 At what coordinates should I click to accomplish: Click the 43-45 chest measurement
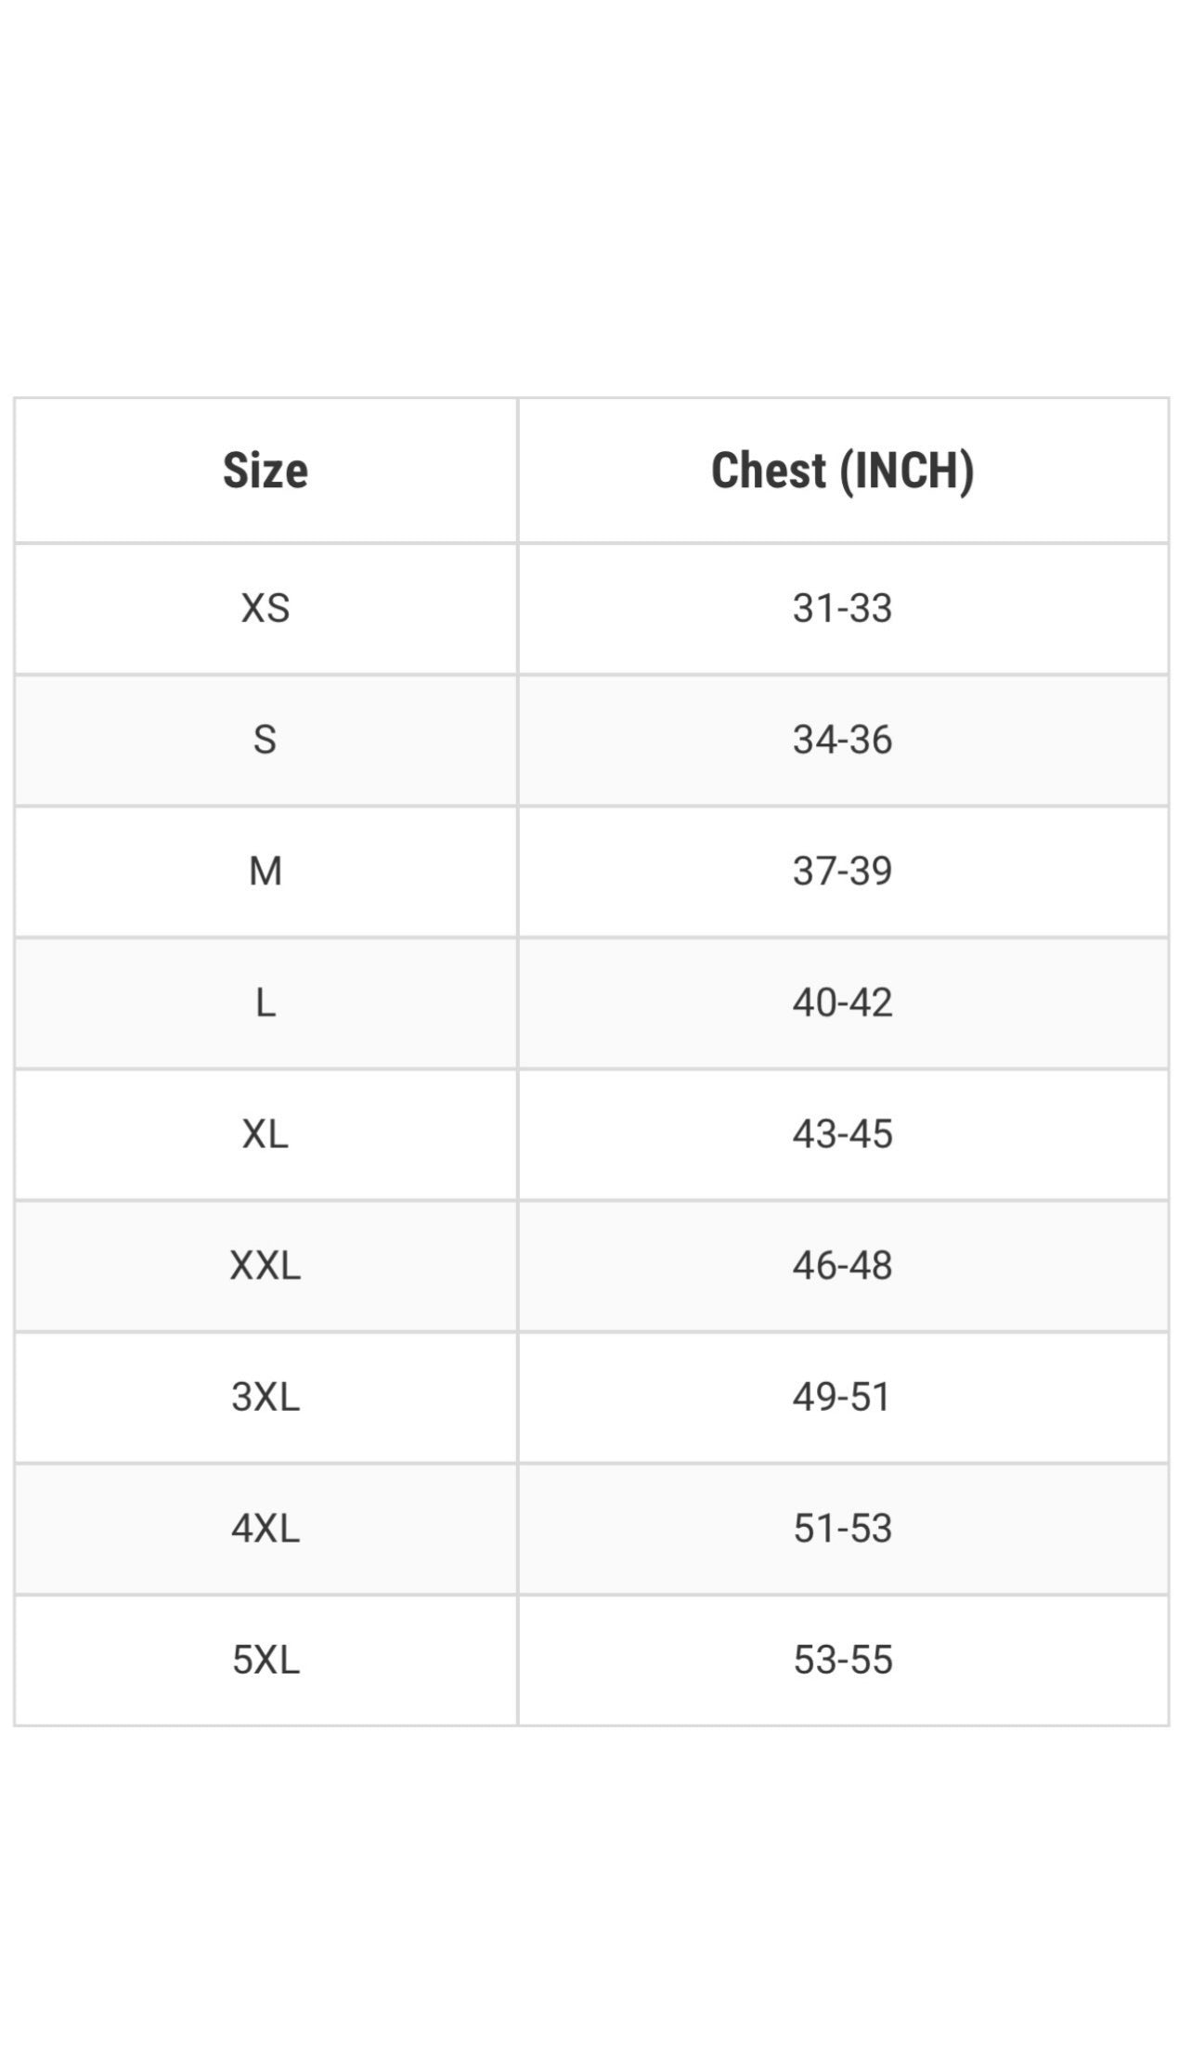click(842, 1133)
